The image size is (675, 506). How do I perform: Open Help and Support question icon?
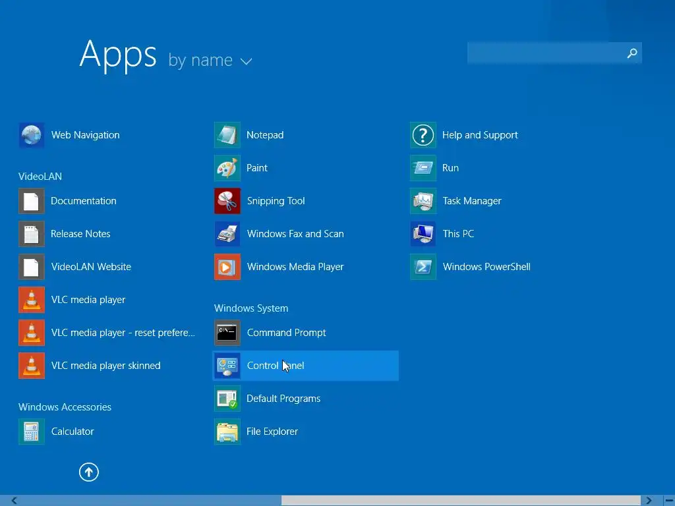(x=423, y=135)
